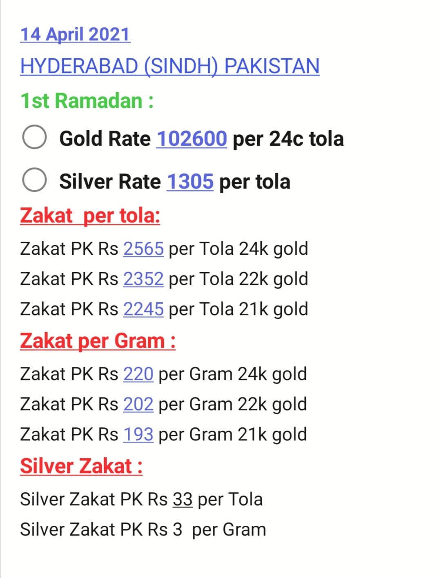The height and width of the screenshot is (578, 441).
Task: Tap the 2245 zakat amount for 21k tola
Action: tap(143, 309)
